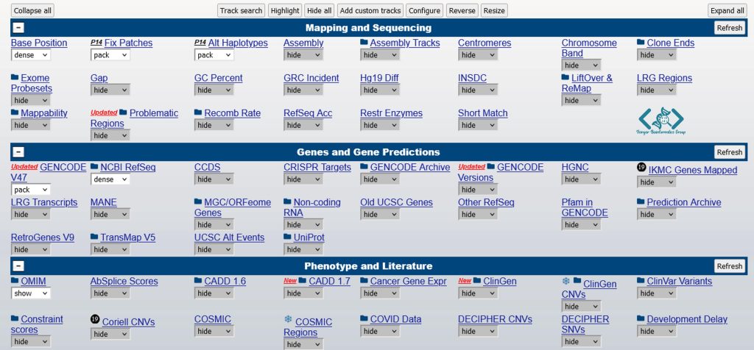Click Refresh in the Genes and Gene Predictions bar

(x=729, y=152)
